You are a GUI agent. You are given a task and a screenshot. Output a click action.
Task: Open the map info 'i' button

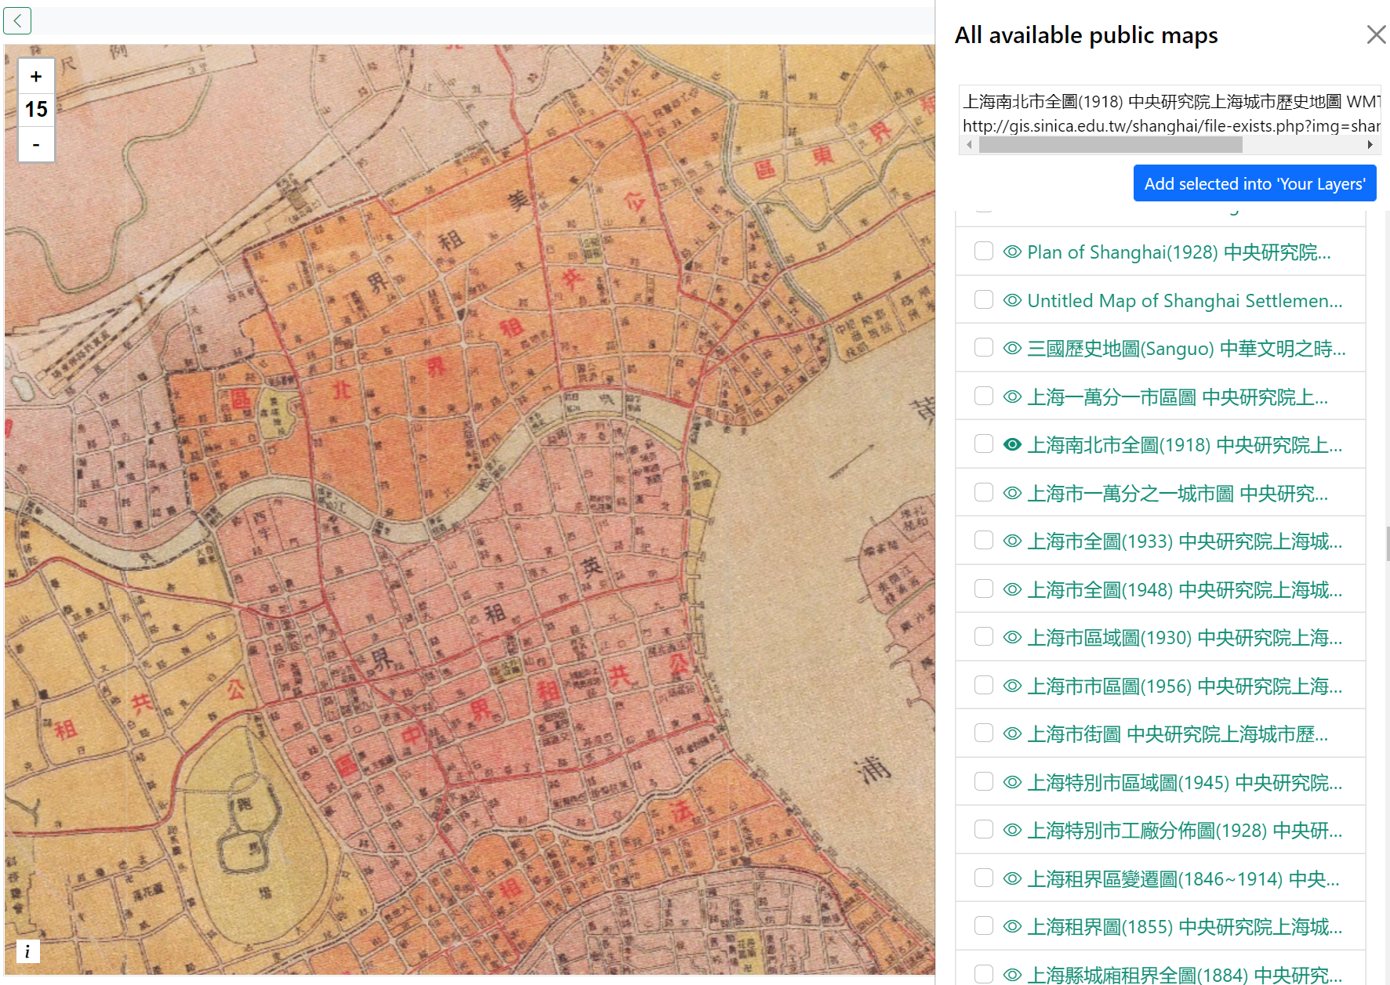(27, 951)
